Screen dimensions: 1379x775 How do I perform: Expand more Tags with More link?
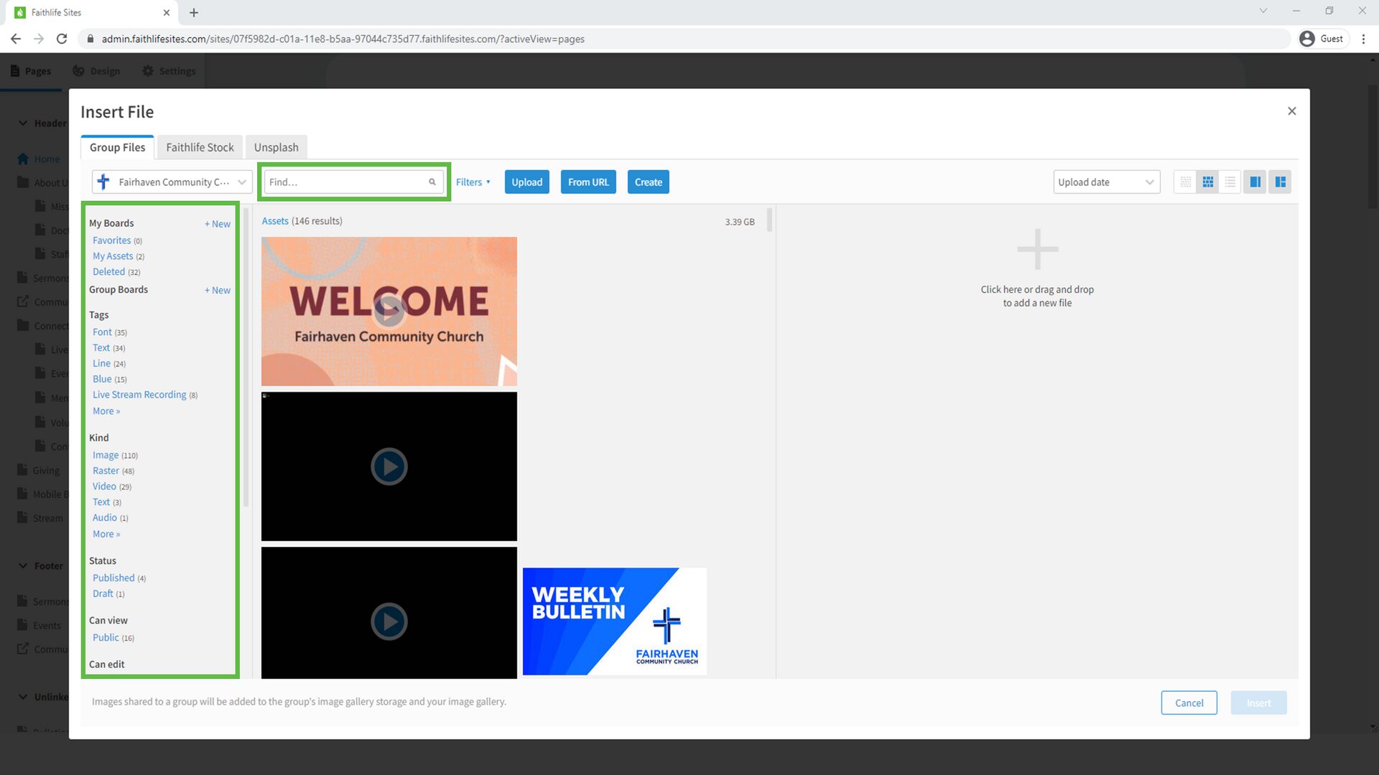click(x=106, y=411)
